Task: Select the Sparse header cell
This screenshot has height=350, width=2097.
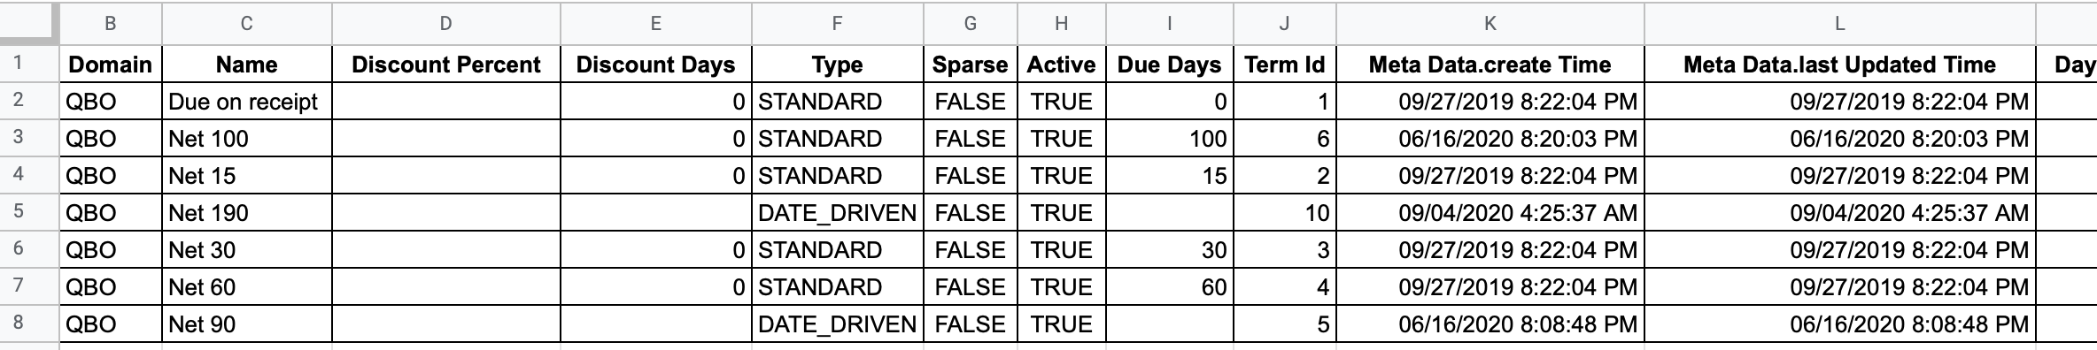Action: (971, 65)
